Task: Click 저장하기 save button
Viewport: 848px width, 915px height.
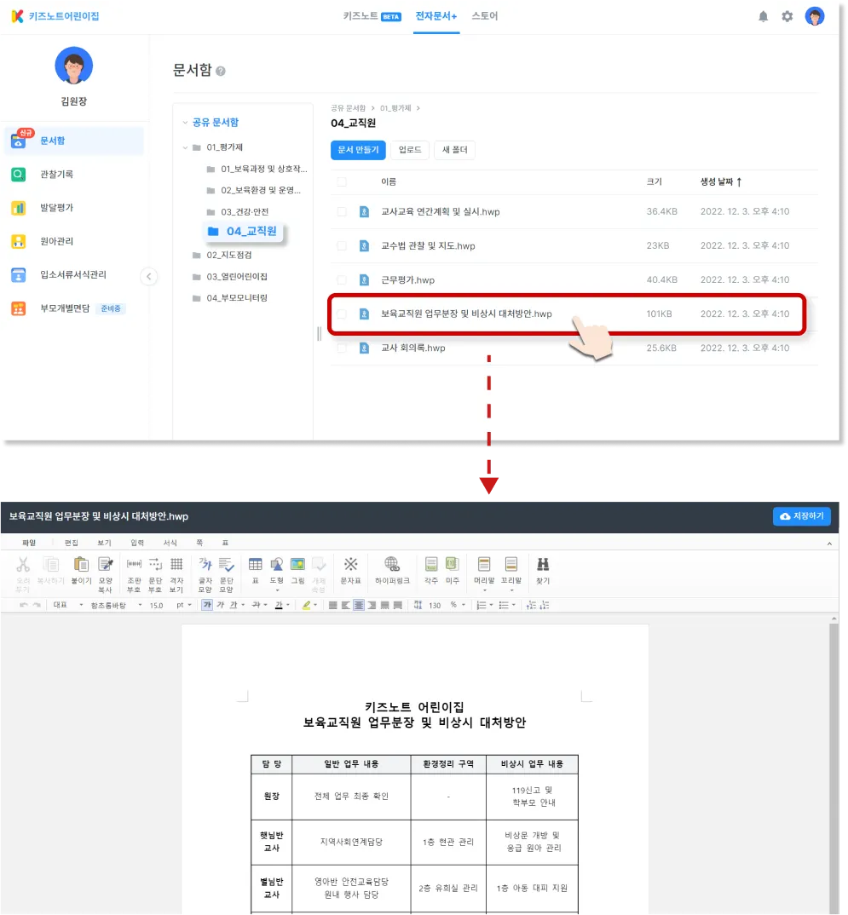Action: [801, 516]
